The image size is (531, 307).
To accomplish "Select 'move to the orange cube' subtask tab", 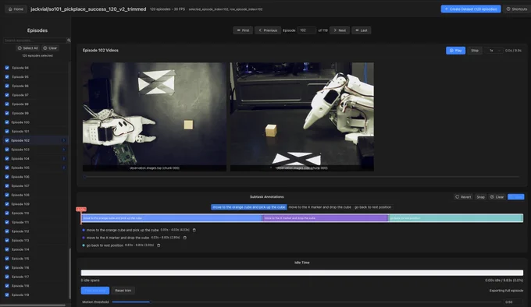I will pyautogui.click(x=249, y=207).
